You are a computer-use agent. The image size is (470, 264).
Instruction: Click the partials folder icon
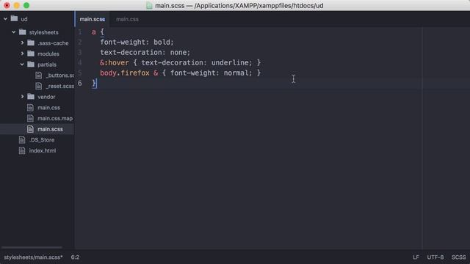pyautogui.click(x=31, y=64)
